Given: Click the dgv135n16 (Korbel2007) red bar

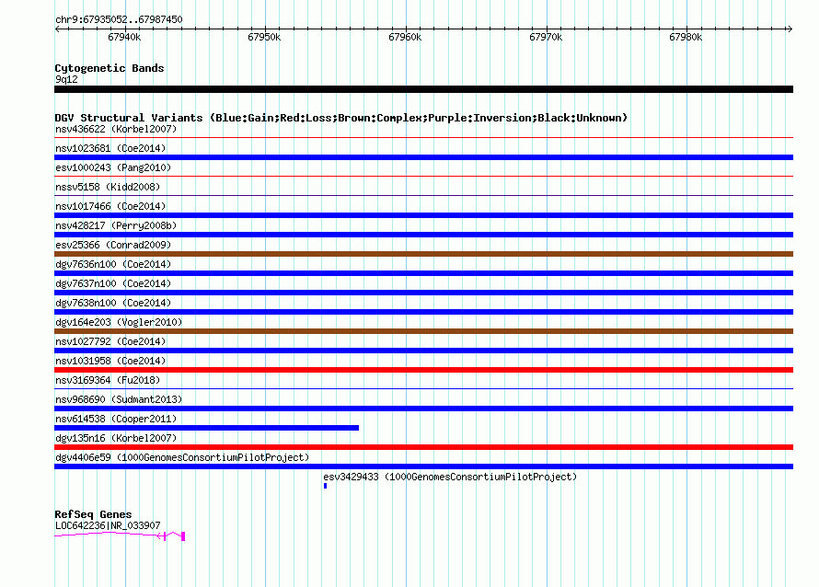Looking at the screenshot, I should click(x=423, y=447).
